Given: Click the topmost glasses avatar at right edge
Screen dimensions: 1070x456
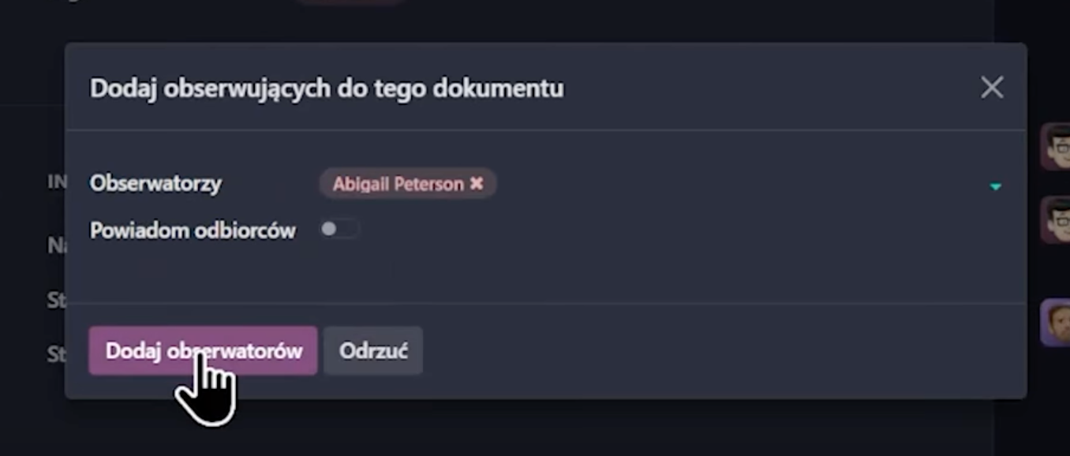Looking at the screenshot, I should [x=1055, y=146].
